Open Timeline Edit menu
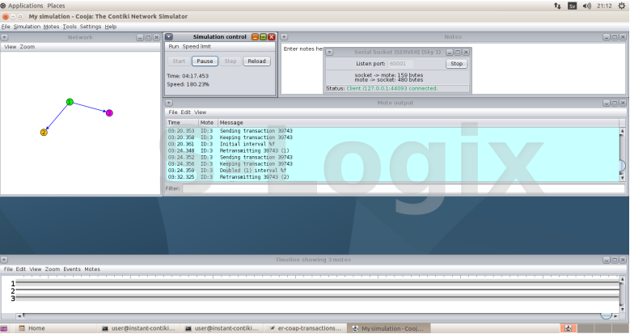 [21, 269]
